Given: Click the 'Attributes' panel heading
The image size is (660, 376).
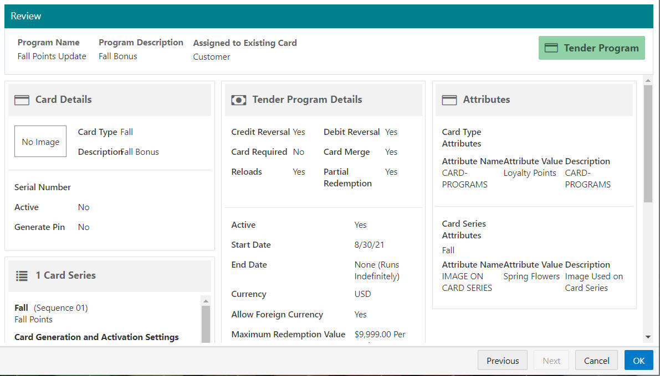Looking at the screenshot, I should pos(487,100).
